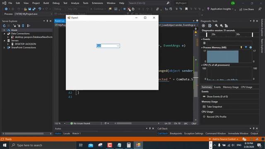The width and height of the screenshot is (265, 149).
Task: Click the Undo arrow icon
Action: [40, 9]
